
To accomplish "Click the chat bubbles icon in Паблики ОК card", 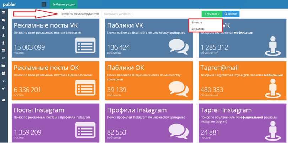I will (x=179, y=88).
